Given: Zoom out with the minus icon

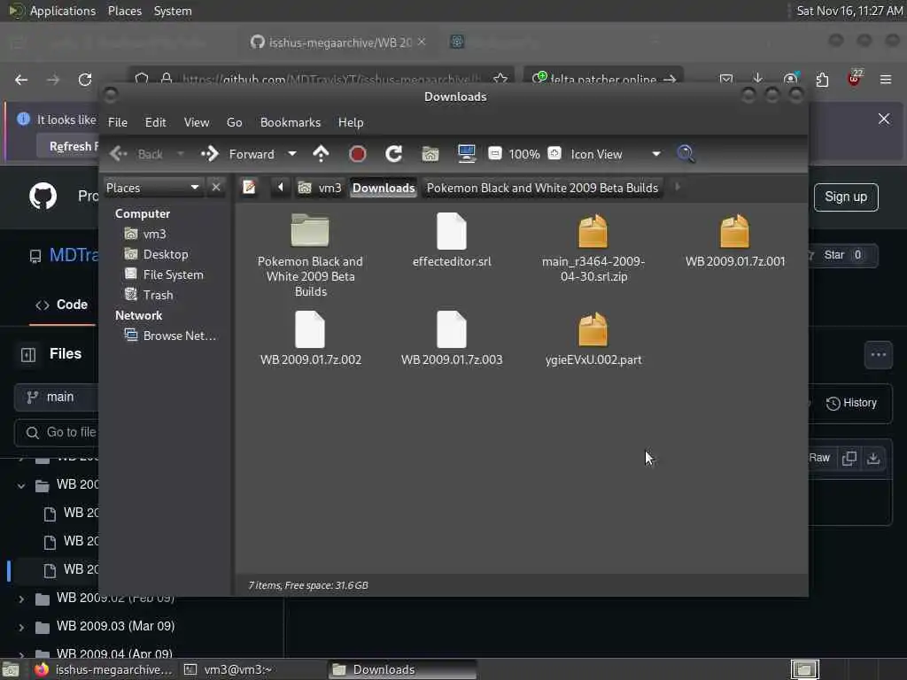Looking at the screenshot, I should tap(494, 154).
